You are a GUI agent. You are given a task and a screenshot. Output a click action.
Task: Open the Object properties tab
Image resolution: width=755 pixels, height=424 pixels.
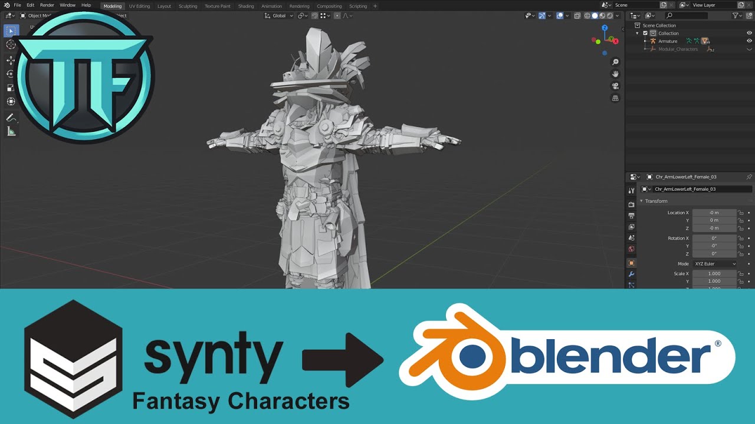pyautogui.click(x=632, y=263)
